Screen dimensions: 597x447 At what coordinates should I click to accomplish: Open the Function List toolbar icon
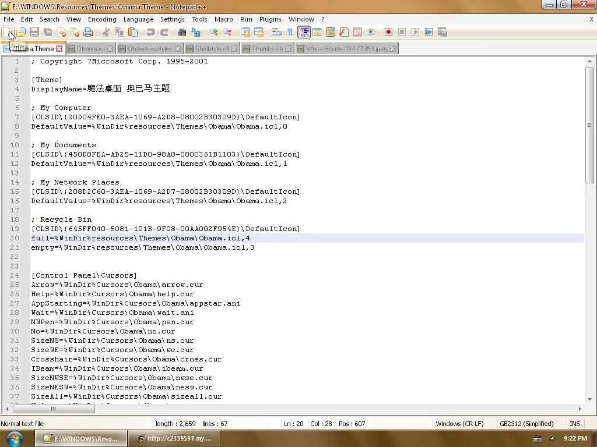344,33
